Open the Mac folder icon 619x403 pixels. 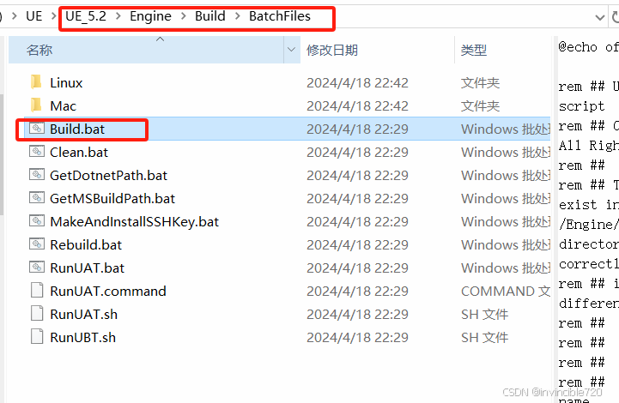(36, 105)
